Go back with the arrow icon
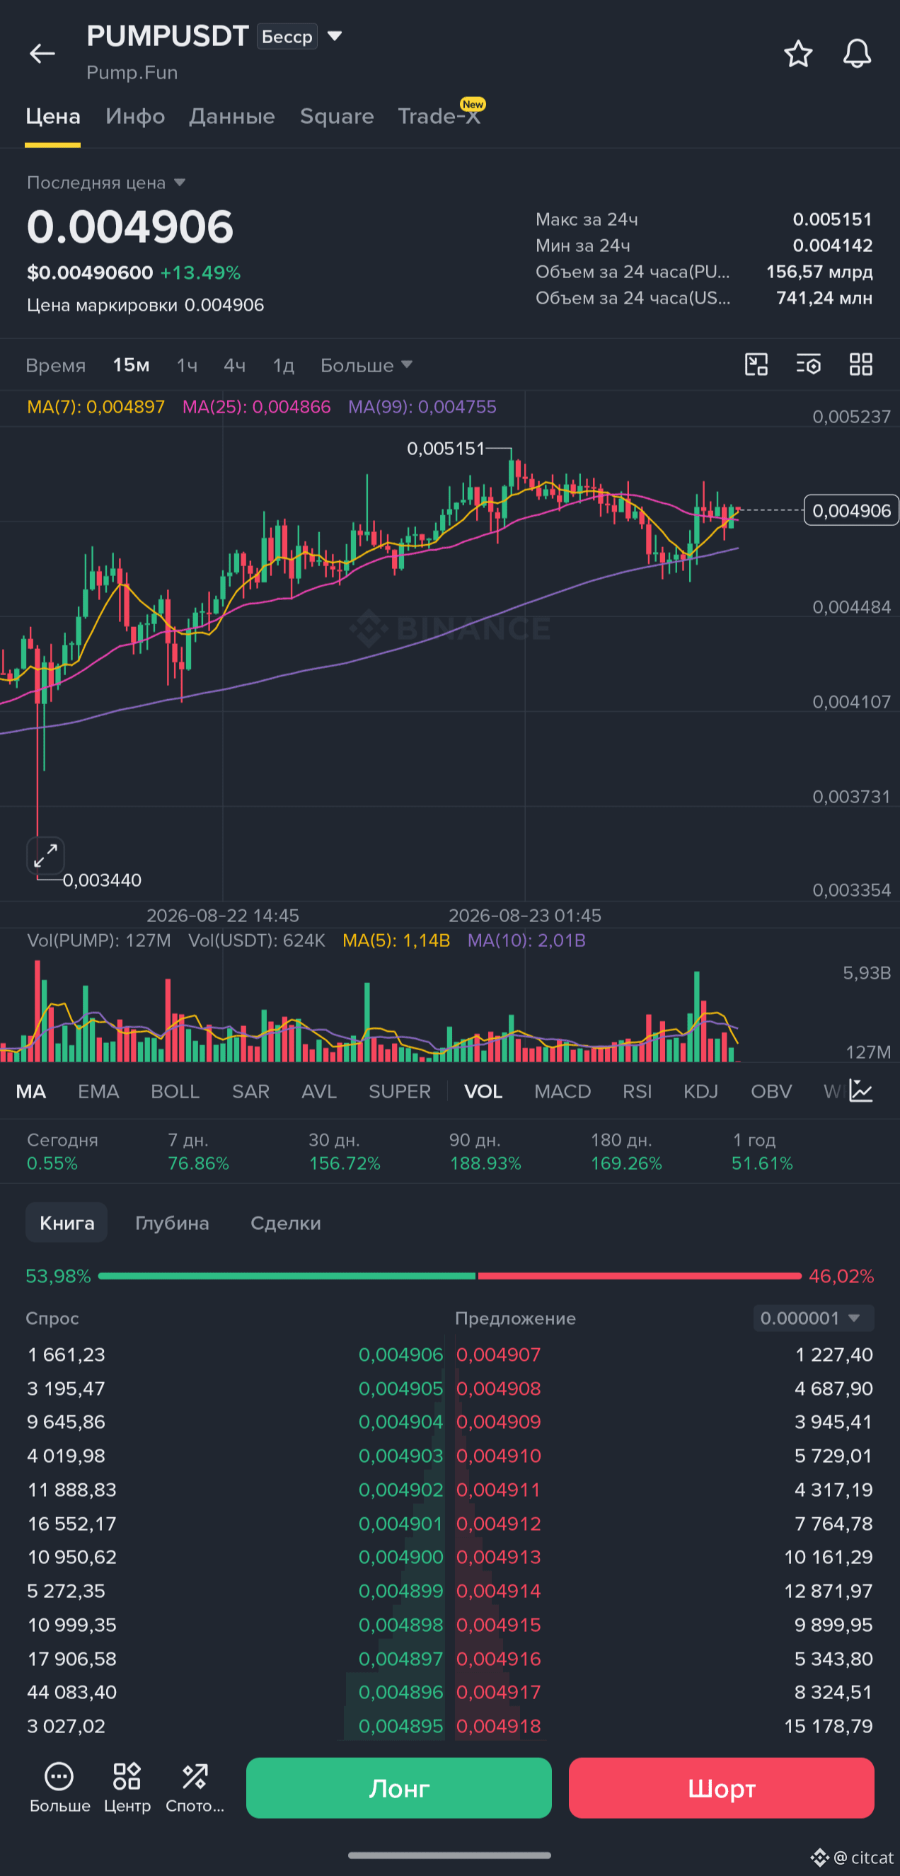 [42, 53]
